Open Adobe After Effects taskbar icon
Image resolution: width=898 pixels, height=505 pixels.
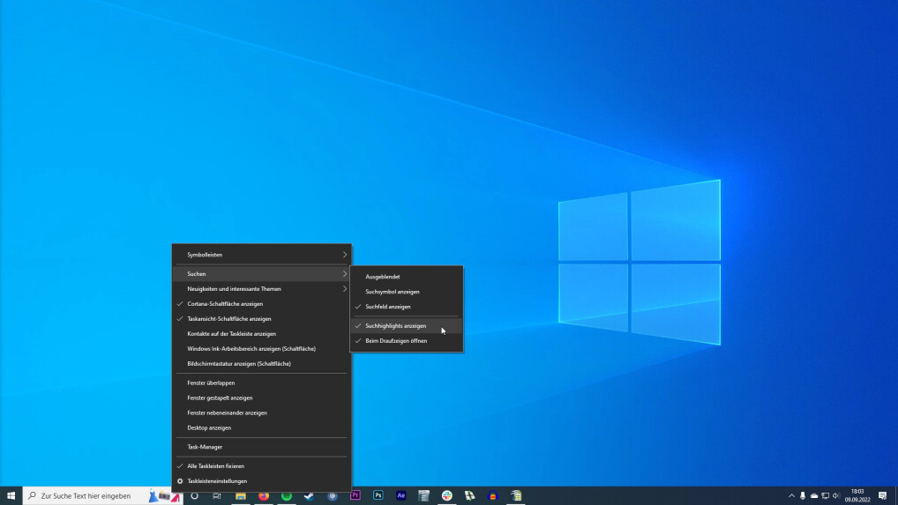coord(401,496)
